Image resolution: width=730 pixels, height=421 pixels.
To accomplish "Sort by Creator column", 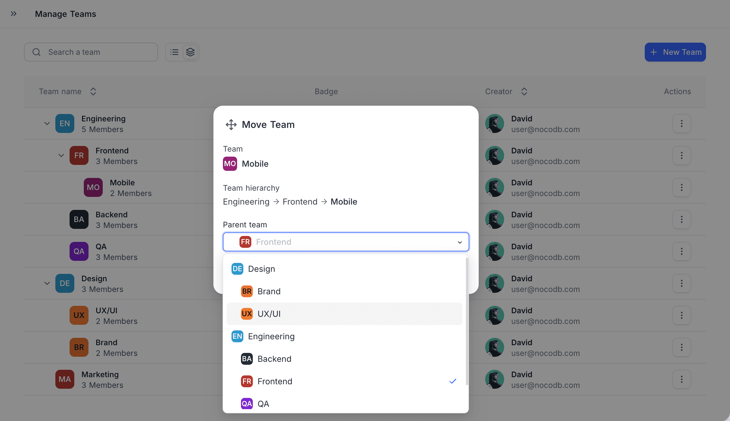I will point(524,91).
